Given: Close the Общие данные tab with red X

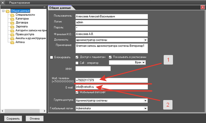Looking at the screenshot, I should pos(203,7).
